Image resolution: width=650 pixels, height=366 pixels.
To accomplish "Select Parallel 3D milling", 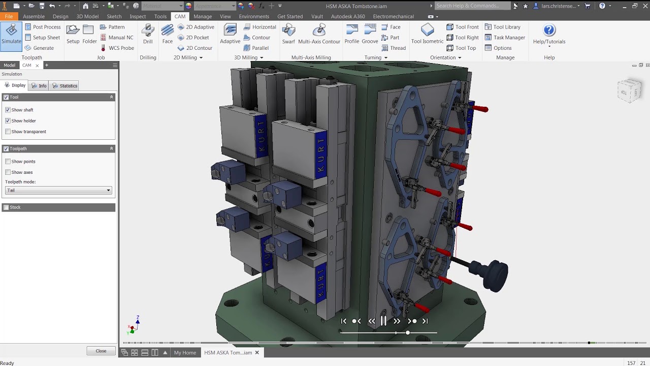I will pos(256,48).
